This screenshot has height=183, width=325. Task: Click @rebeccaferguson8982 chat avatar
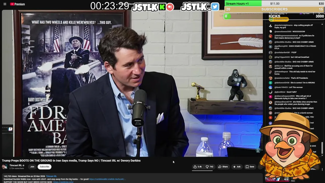click(270, 97)
